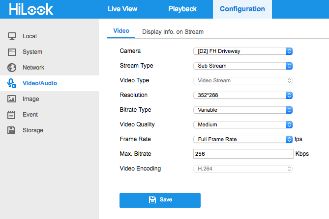
Task: Click the HiLook logo
Action: (31, 9)
